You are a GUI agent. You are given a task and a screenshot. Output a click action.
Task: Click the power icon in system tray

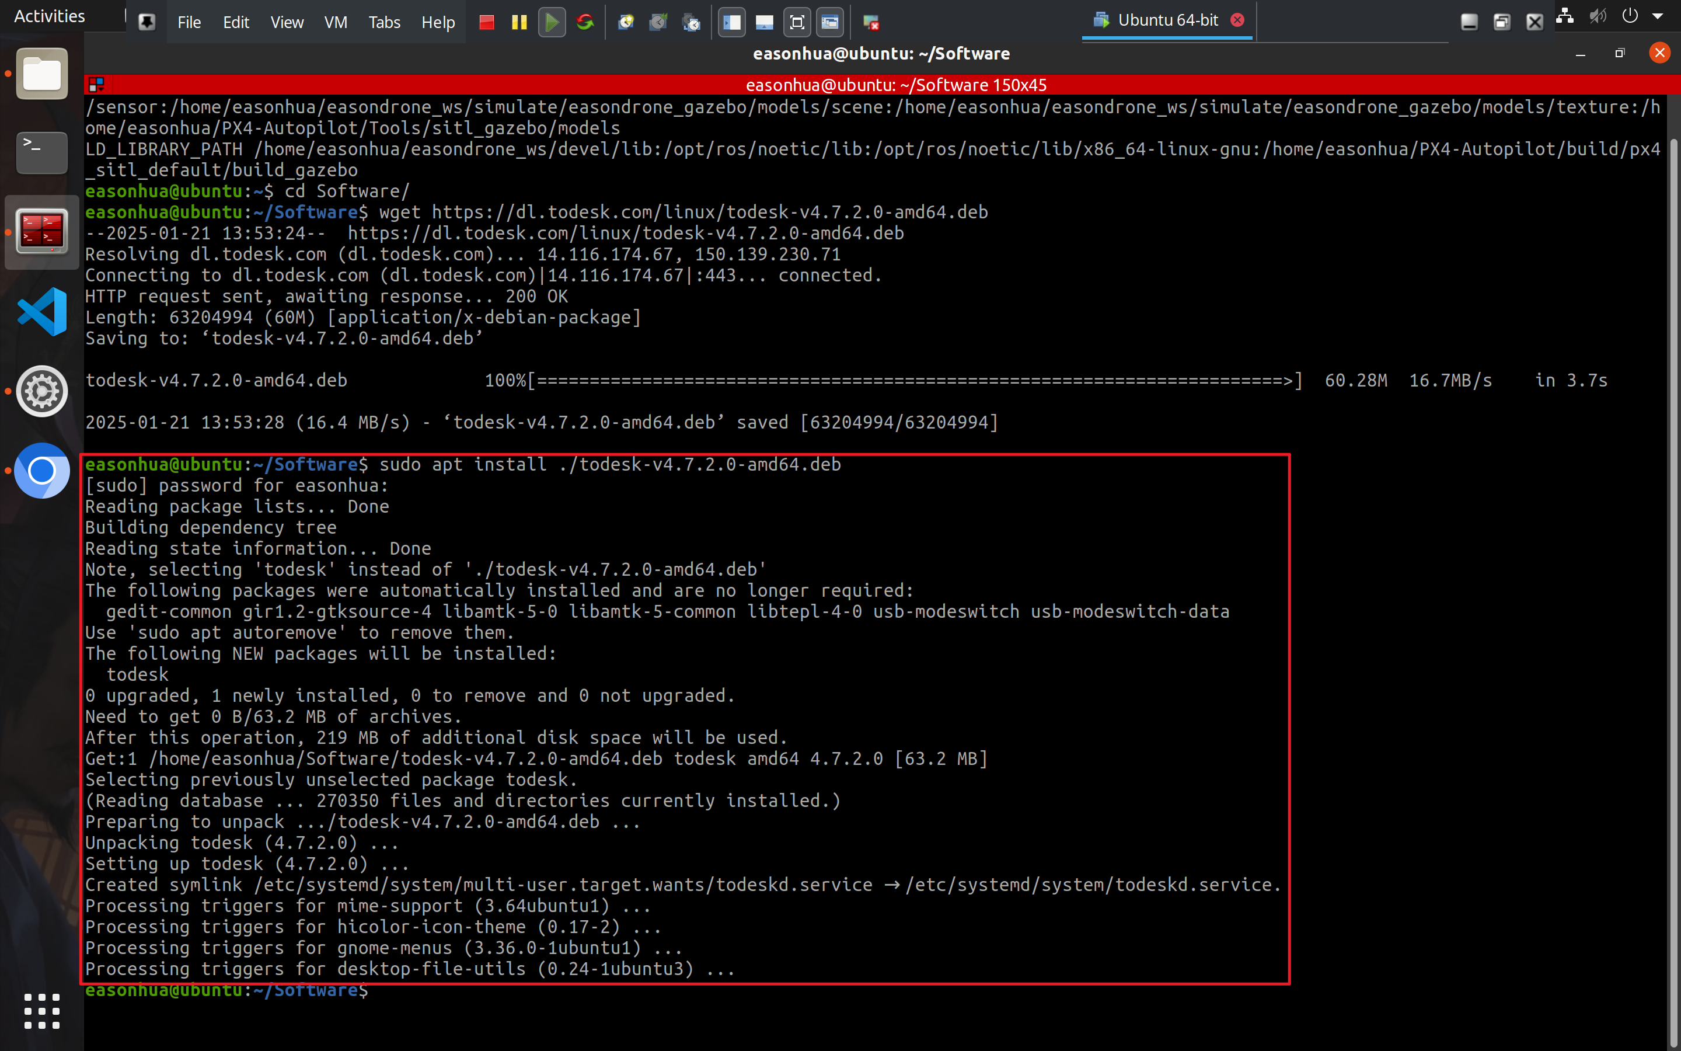[x=1630, y=16]
